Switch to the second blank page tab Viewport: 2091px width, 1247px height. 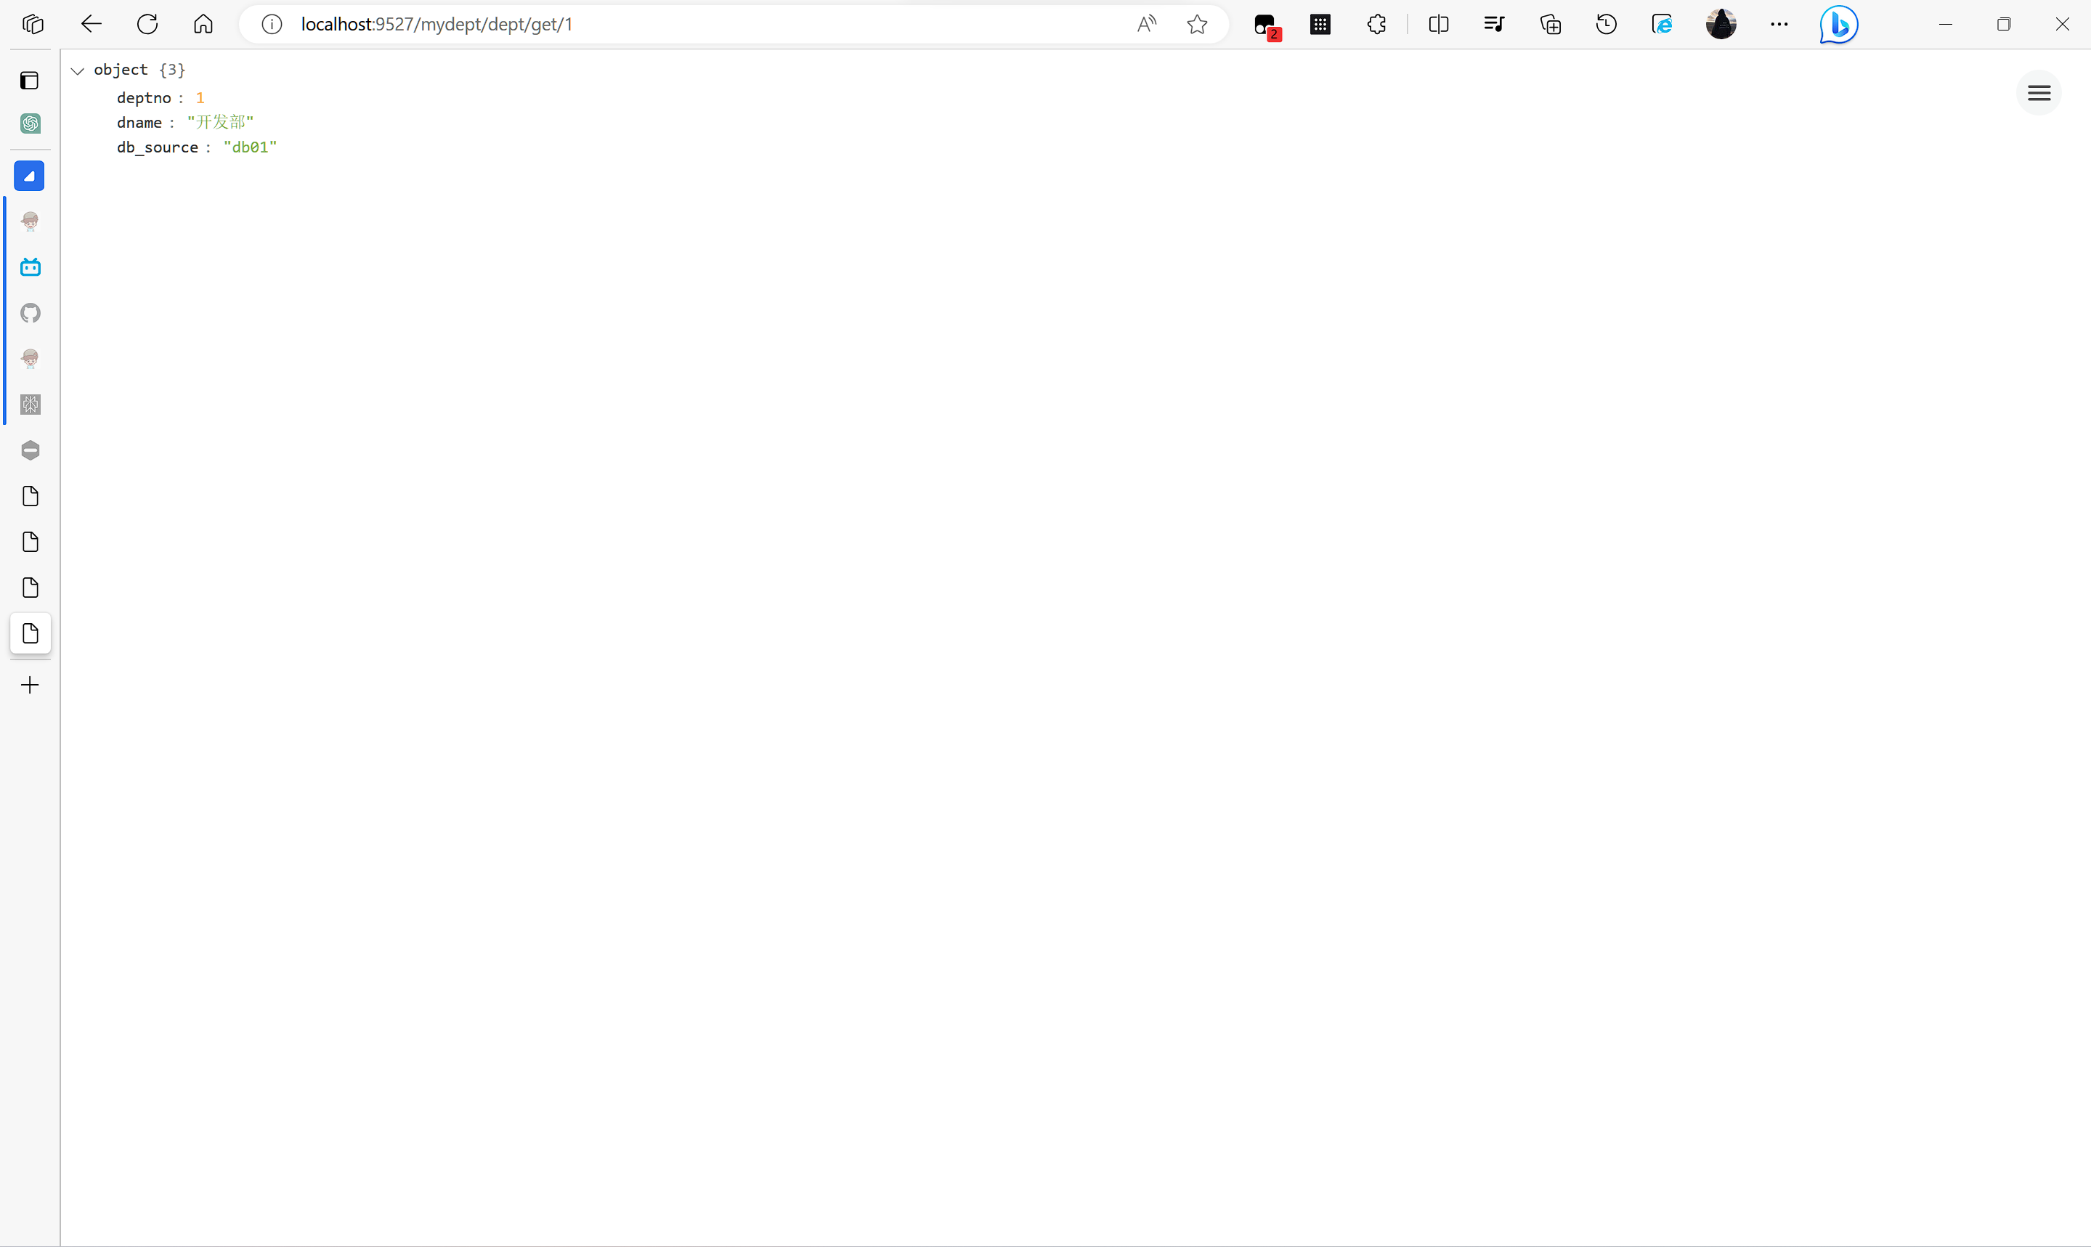point(31,542)
